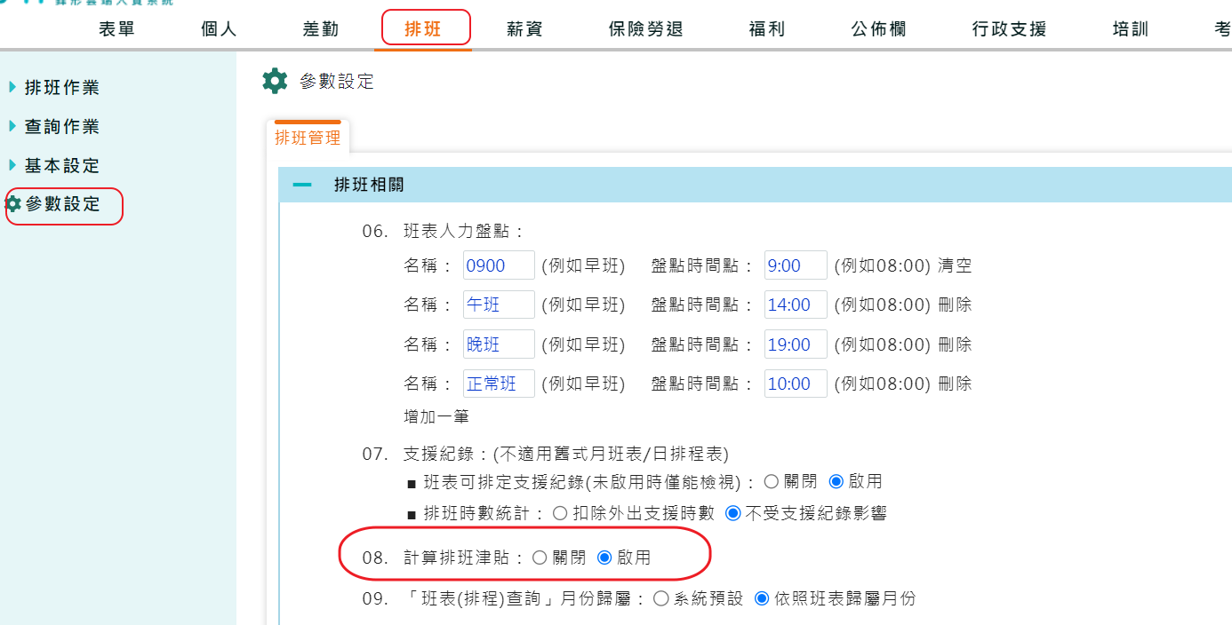Click the gear icon beside 參數設定 heading
The width and height of the screenshot is (1232, 625).
click(275, 80)
